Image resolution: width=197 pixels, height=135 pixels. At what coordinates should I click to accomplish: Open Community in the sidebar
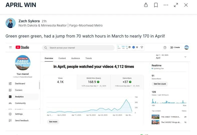coord(23,103)
